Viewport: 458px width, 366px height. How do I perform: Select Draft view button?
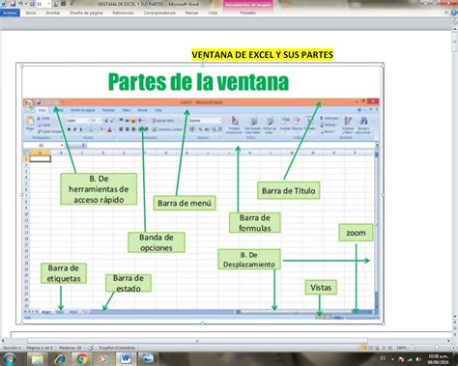pyautogui.click(x=390, y=348)
